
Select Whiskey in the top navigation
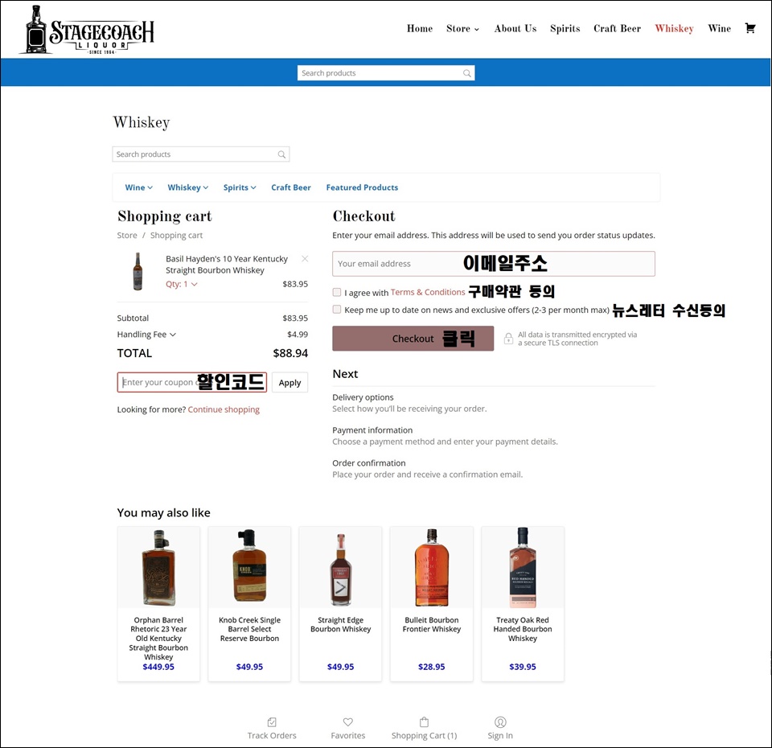(675, 29)
